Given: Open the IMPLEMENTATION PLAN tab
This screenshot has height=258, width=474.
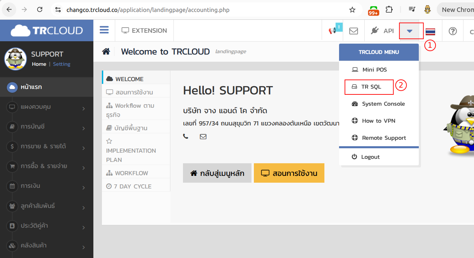Looking at the screenshot, I should pos(136,150).
